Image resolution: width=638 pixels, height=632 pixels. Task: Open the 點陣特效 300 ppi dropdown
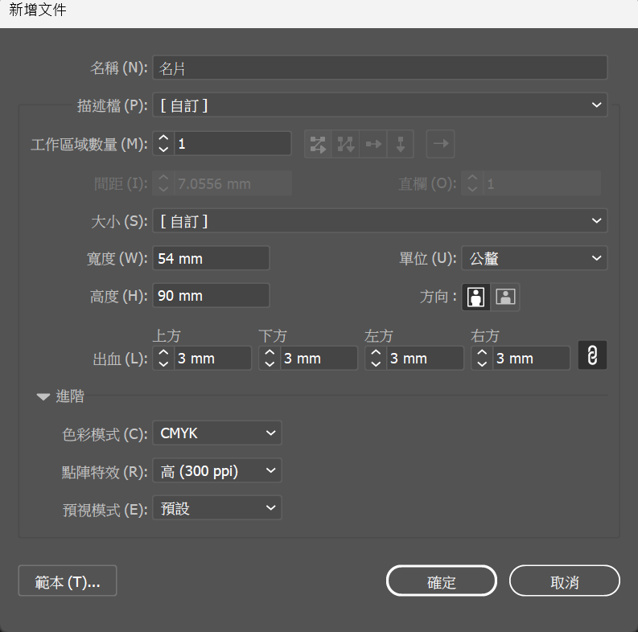(217, 470)
